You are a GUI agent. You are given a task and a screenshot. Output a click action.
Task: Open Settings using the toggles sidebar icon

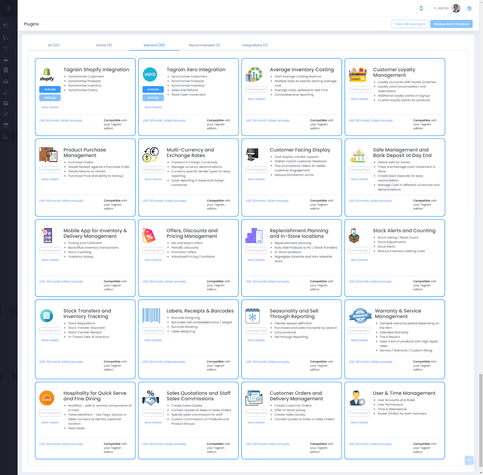pos(5,125)
